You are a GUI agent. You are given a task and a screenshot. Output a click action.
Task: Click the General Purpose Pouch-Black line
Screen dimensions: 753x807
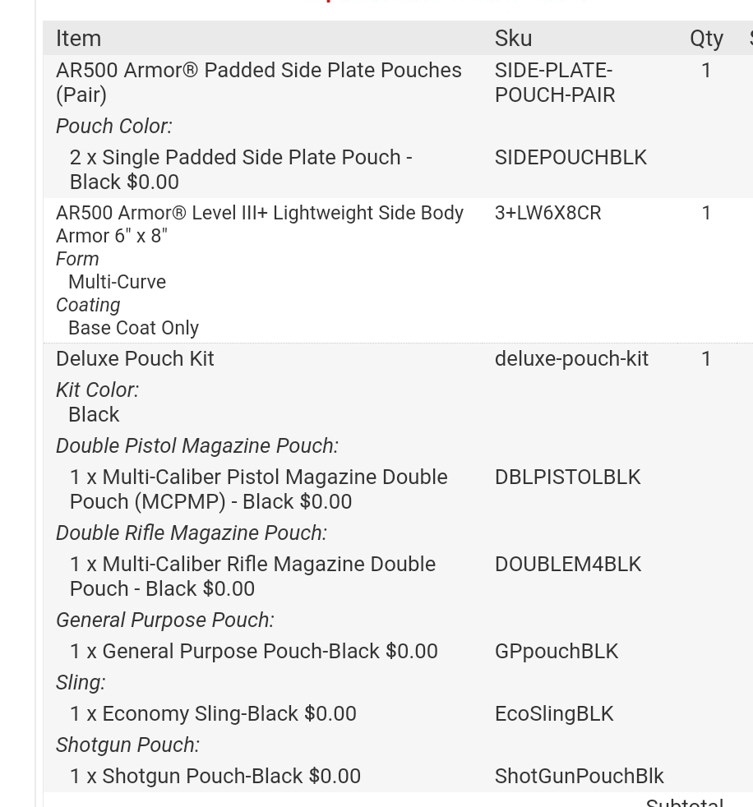[253, 652]
